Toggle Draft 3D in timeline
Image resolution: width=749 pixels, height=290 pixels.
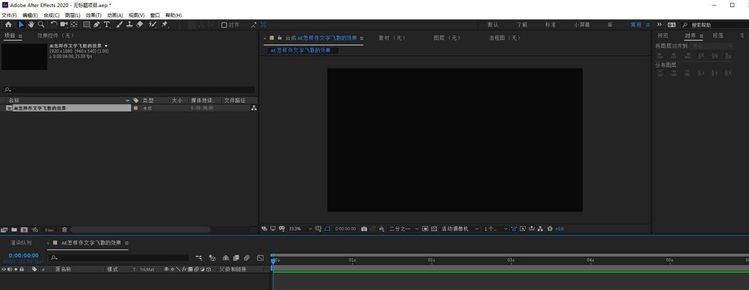[212, 258]
